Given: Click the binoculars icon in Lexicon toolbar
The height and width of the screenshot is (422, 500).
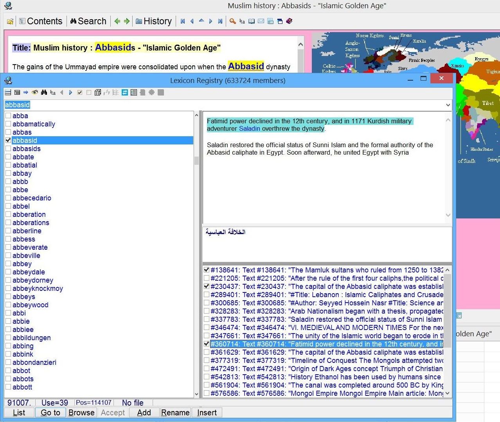Looking at the screenshot, I should (44, 92).
